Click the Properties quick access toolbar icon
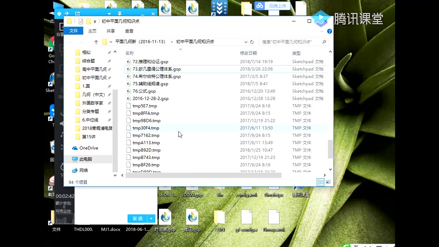 [x=81, y=21]
